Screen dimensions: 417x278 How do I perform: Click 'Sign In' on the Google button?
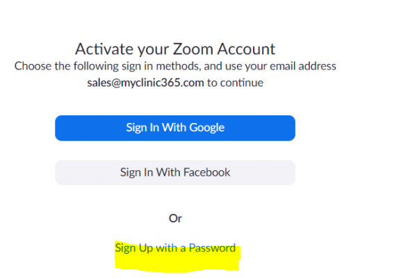142,128
